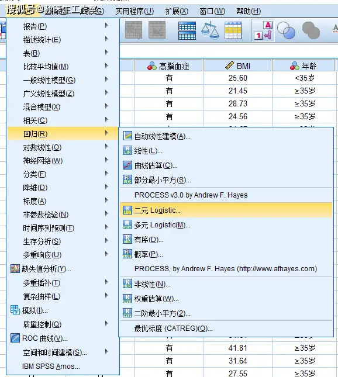The image size is (338, 377).
Task: Click the weight cases scales toolbar icon
Action: [x=210, y=30]
